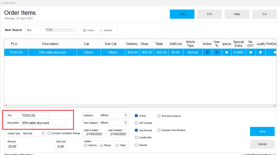Image resolution: width=280 pixels, height=155 pixels.
Task: Open the Article Type dropdown
Action: pos(43,133)
